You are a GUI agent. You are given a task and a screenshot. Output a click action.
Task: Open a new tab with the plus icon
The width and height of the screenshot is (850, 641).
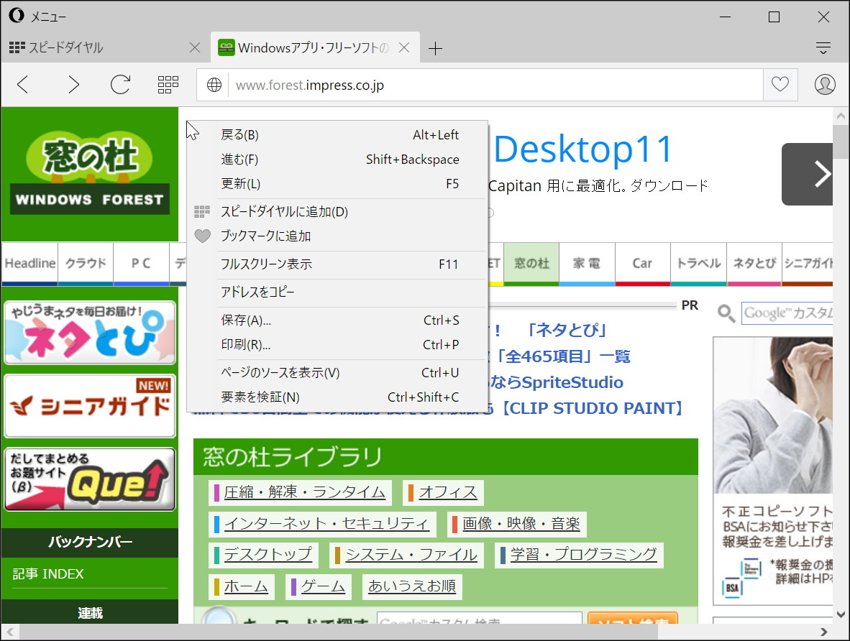click(x=435, y=48)
